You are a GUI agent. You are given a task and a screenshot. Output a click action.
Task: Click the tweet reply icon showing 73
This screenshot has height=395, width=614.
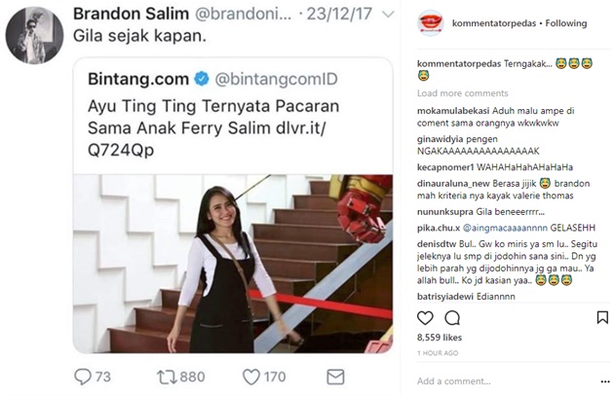tap(83, 377)
